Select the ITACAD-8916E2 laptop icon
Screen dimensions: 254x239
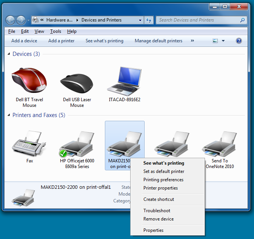[x=125, y=82]
